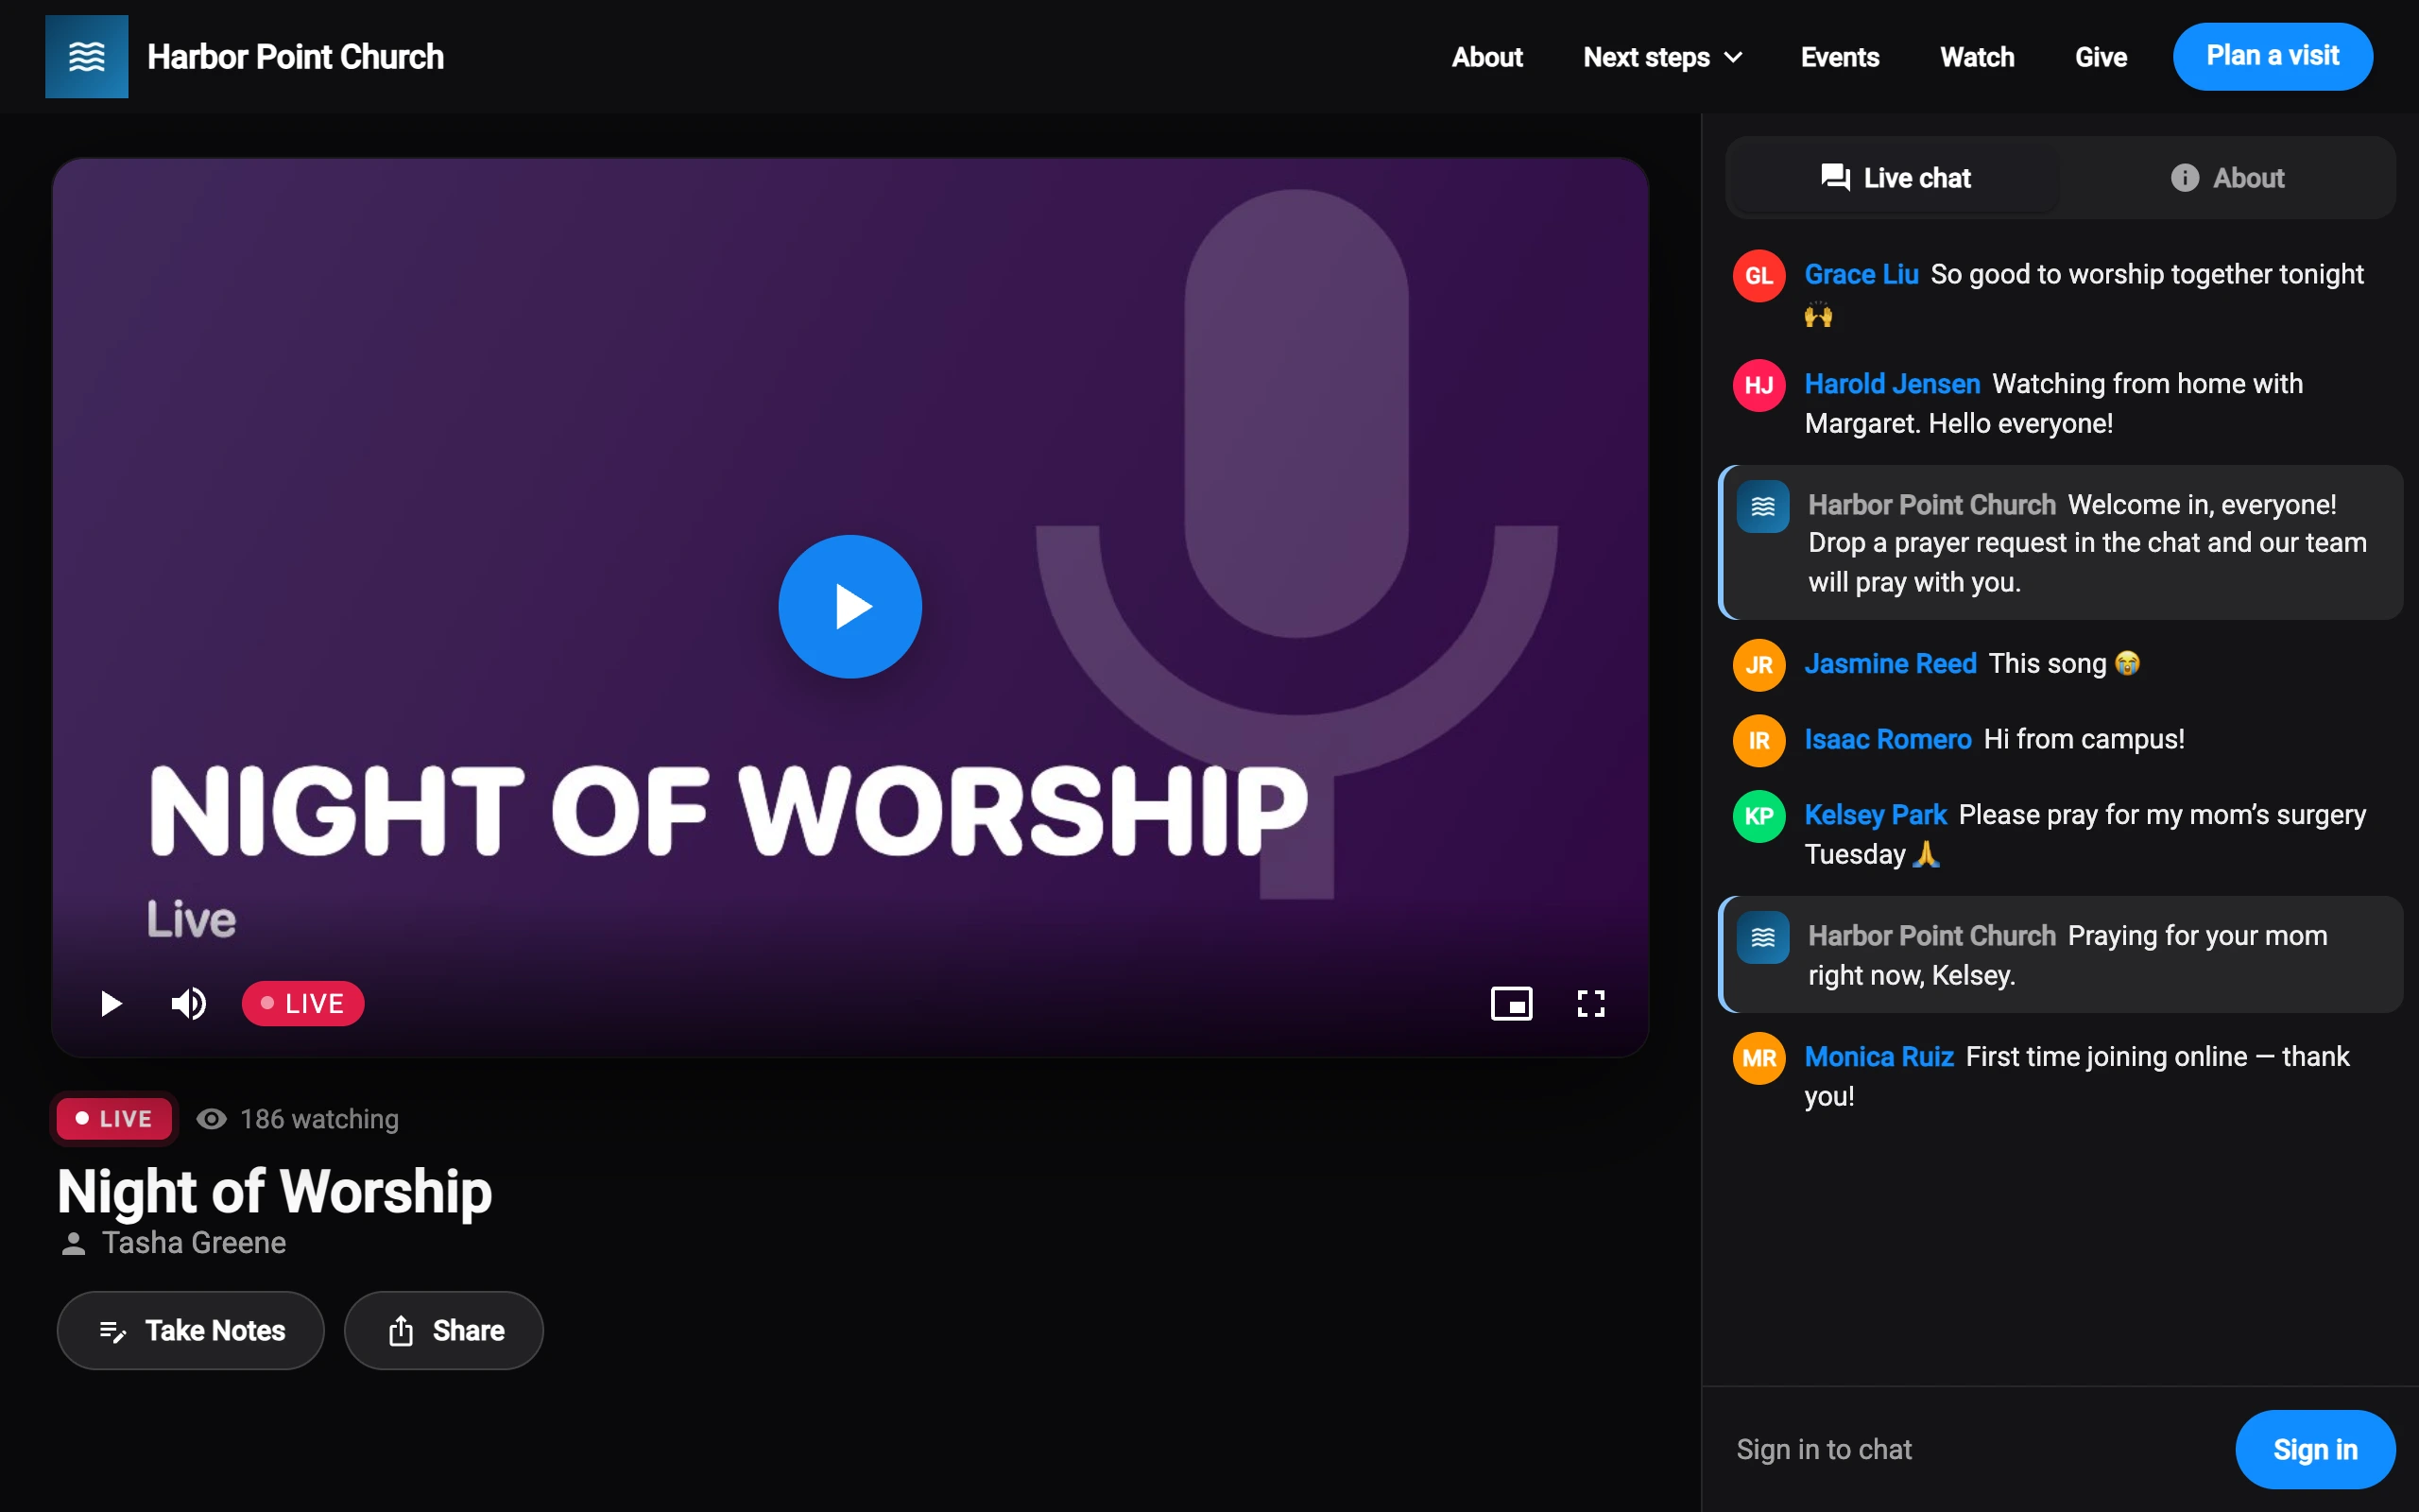Open the Watch nav item
2419x1512 pixels.
click(1976, 57)
